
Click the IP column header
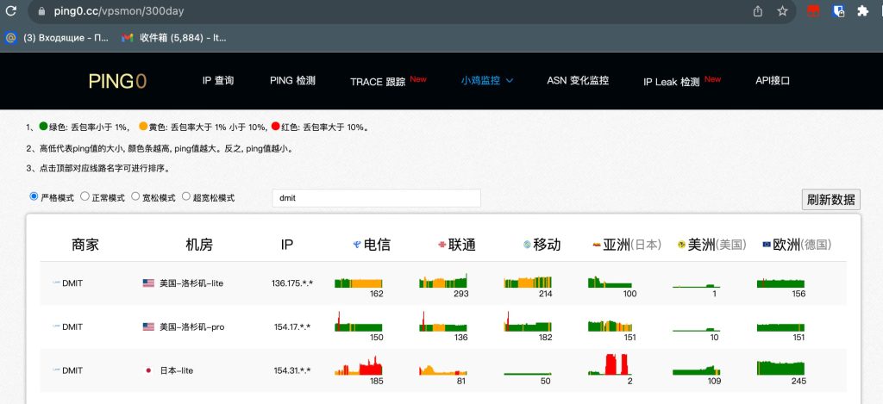(x=287, y=245)
